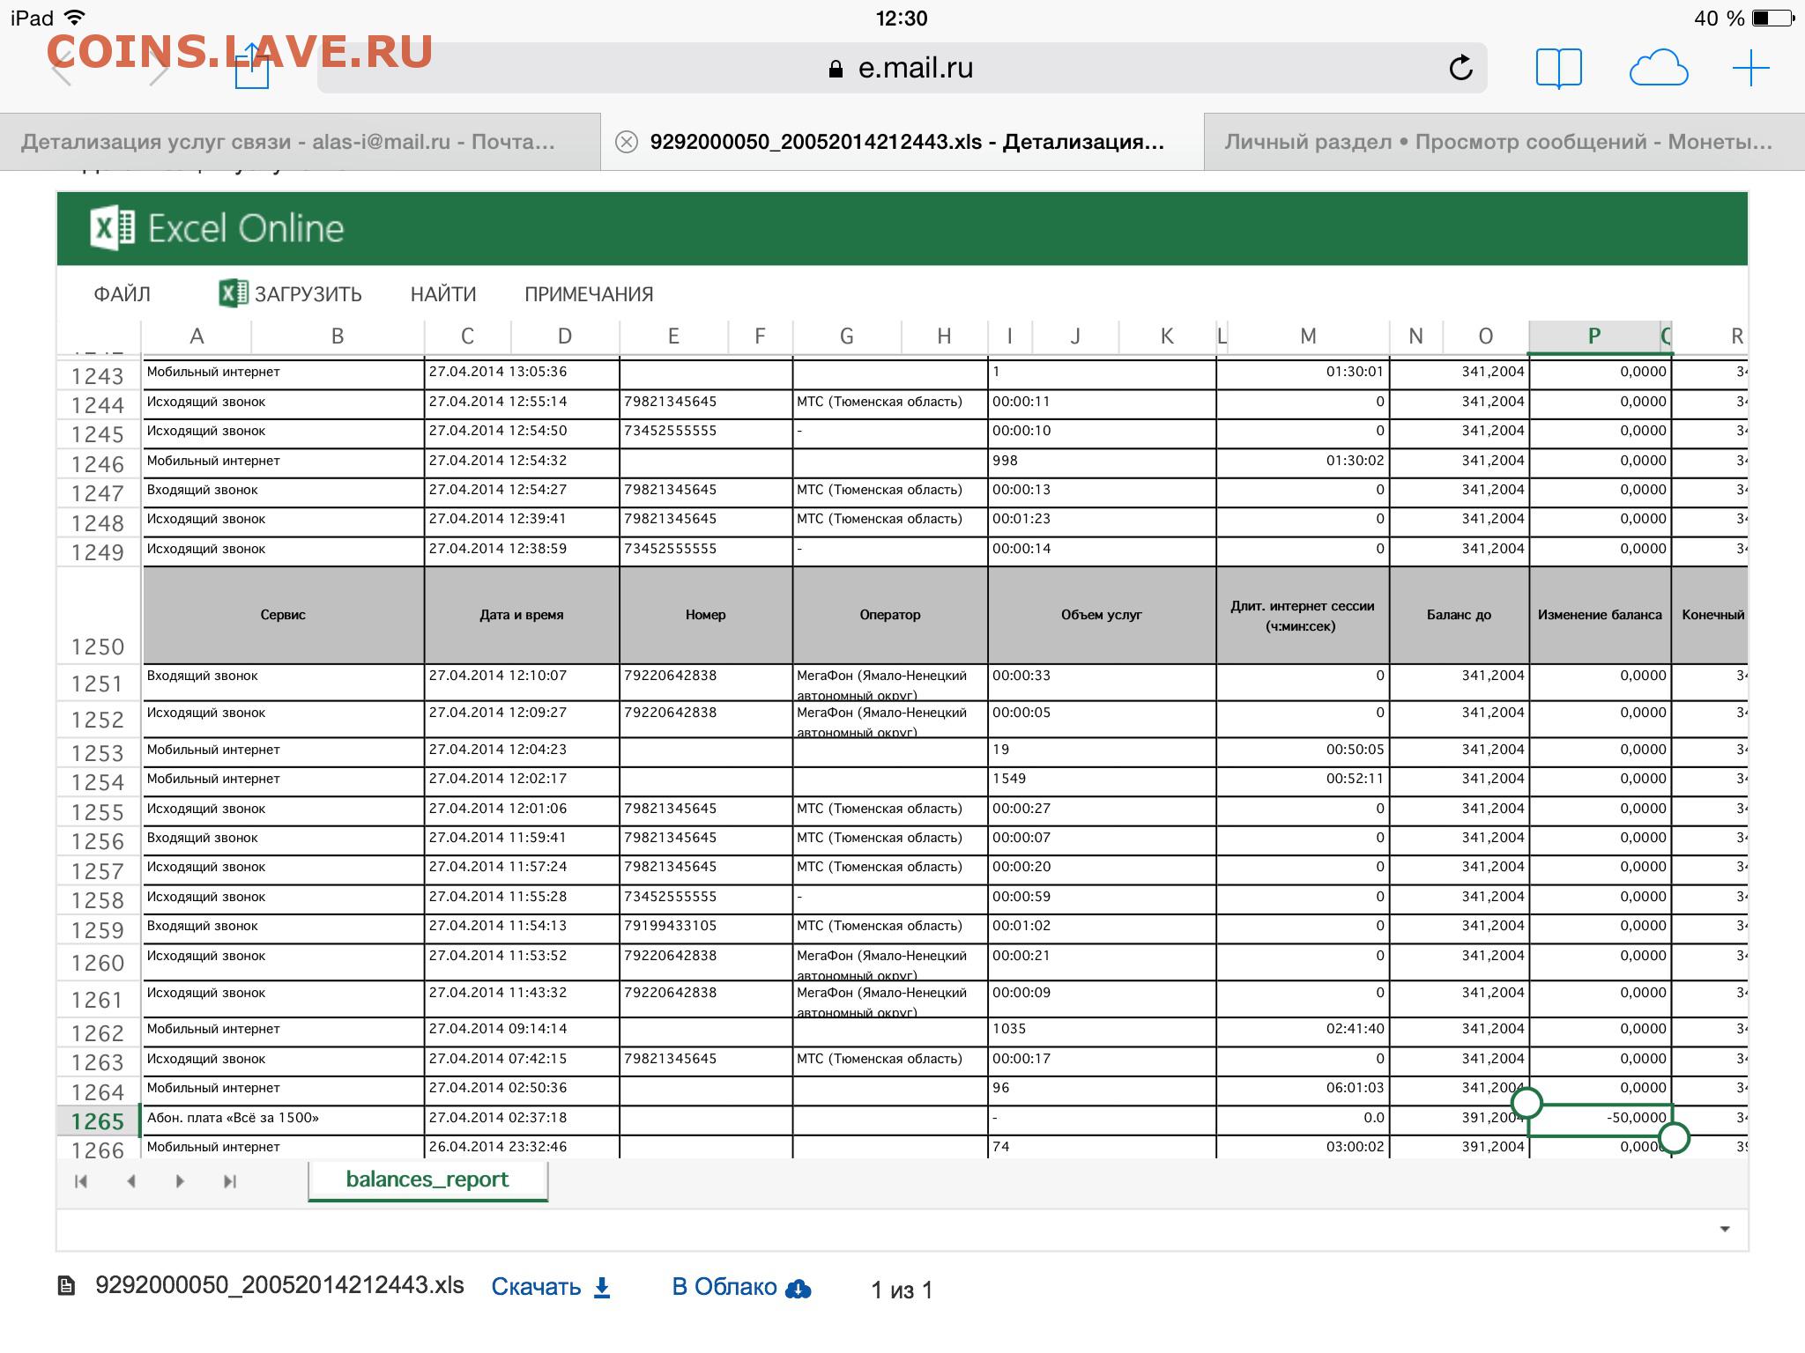Go to previous sheet navigation arrow
This screenshot has height=1353, width=1805.
[130, 1181]
